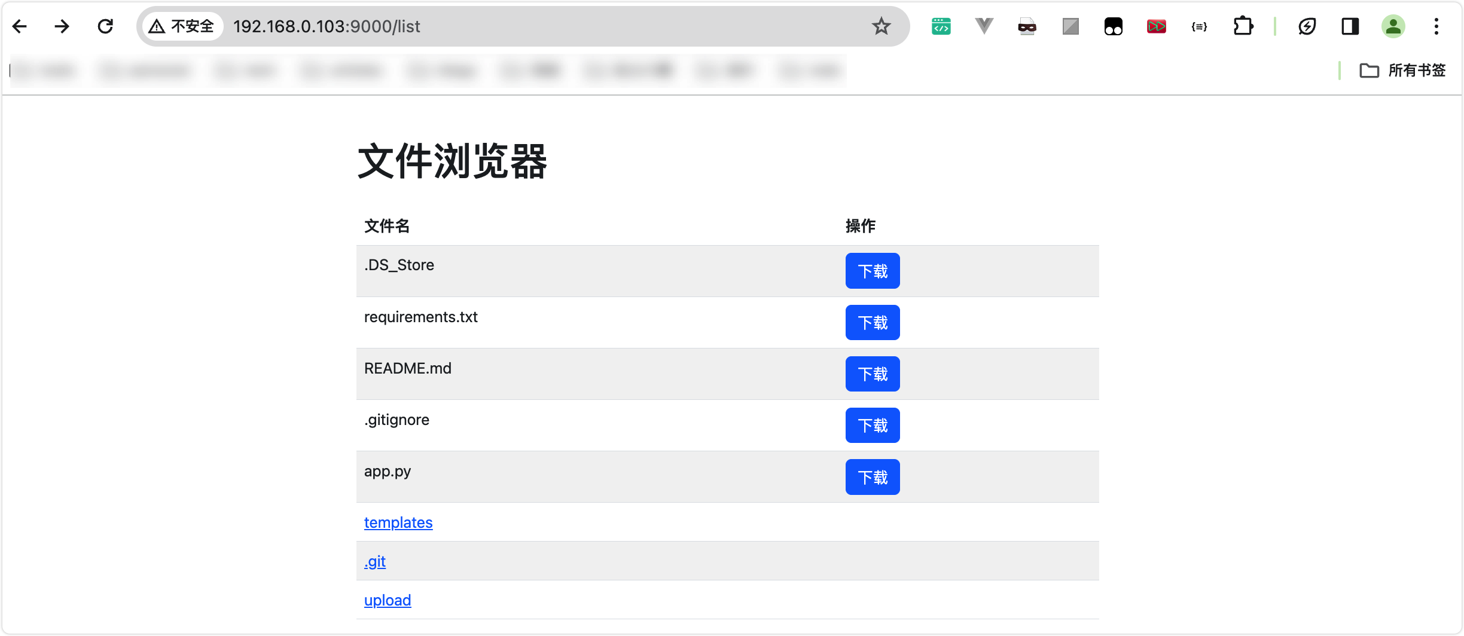Reload the current page
Viewport: 1464px width, 636px height.
[105, 26]
